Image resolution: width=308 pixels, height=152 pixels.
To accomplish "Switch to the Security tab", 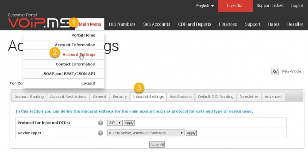I will (119, 97).
